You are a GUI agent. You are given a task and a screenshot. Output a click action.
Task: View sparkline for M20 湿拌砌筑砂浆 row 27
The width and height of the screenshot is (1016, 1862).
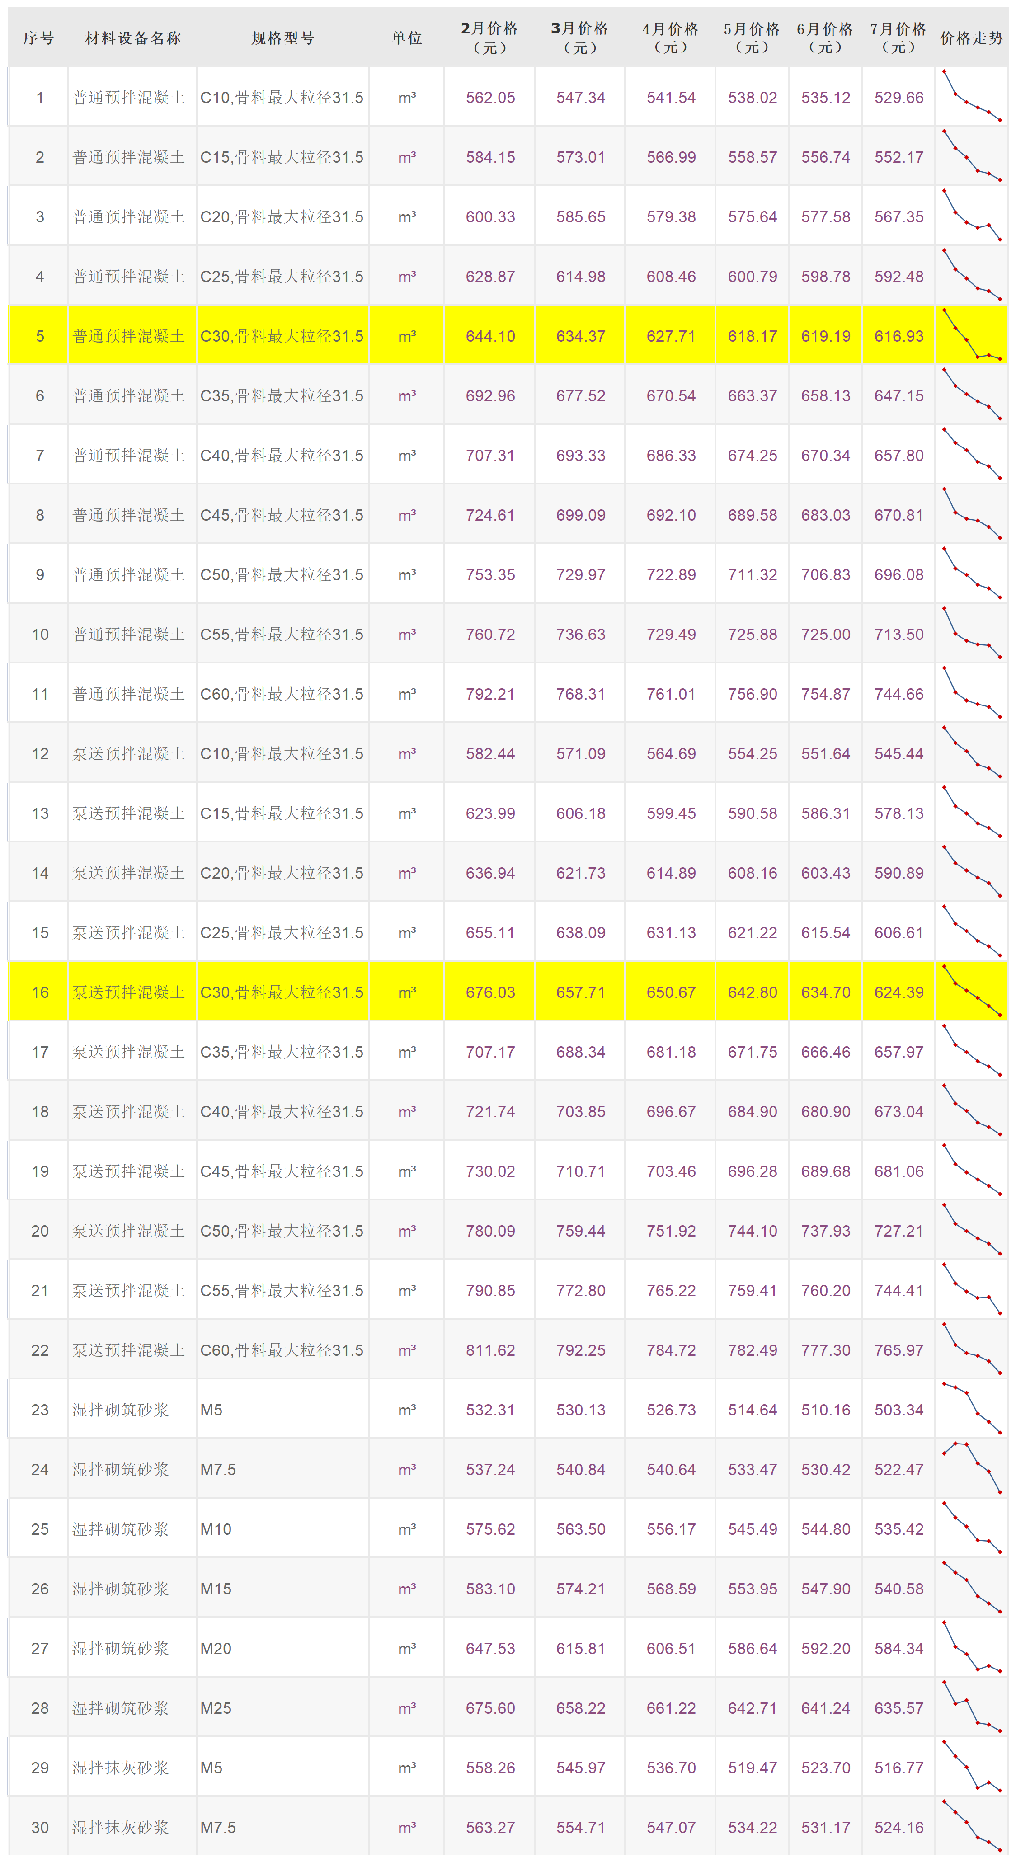tap(972, 1647)
